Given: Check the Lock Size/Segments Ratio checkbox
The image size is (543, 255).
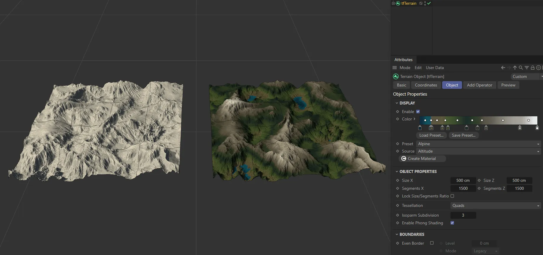Looking at the screenshot, I should click(x=452, y=196).
